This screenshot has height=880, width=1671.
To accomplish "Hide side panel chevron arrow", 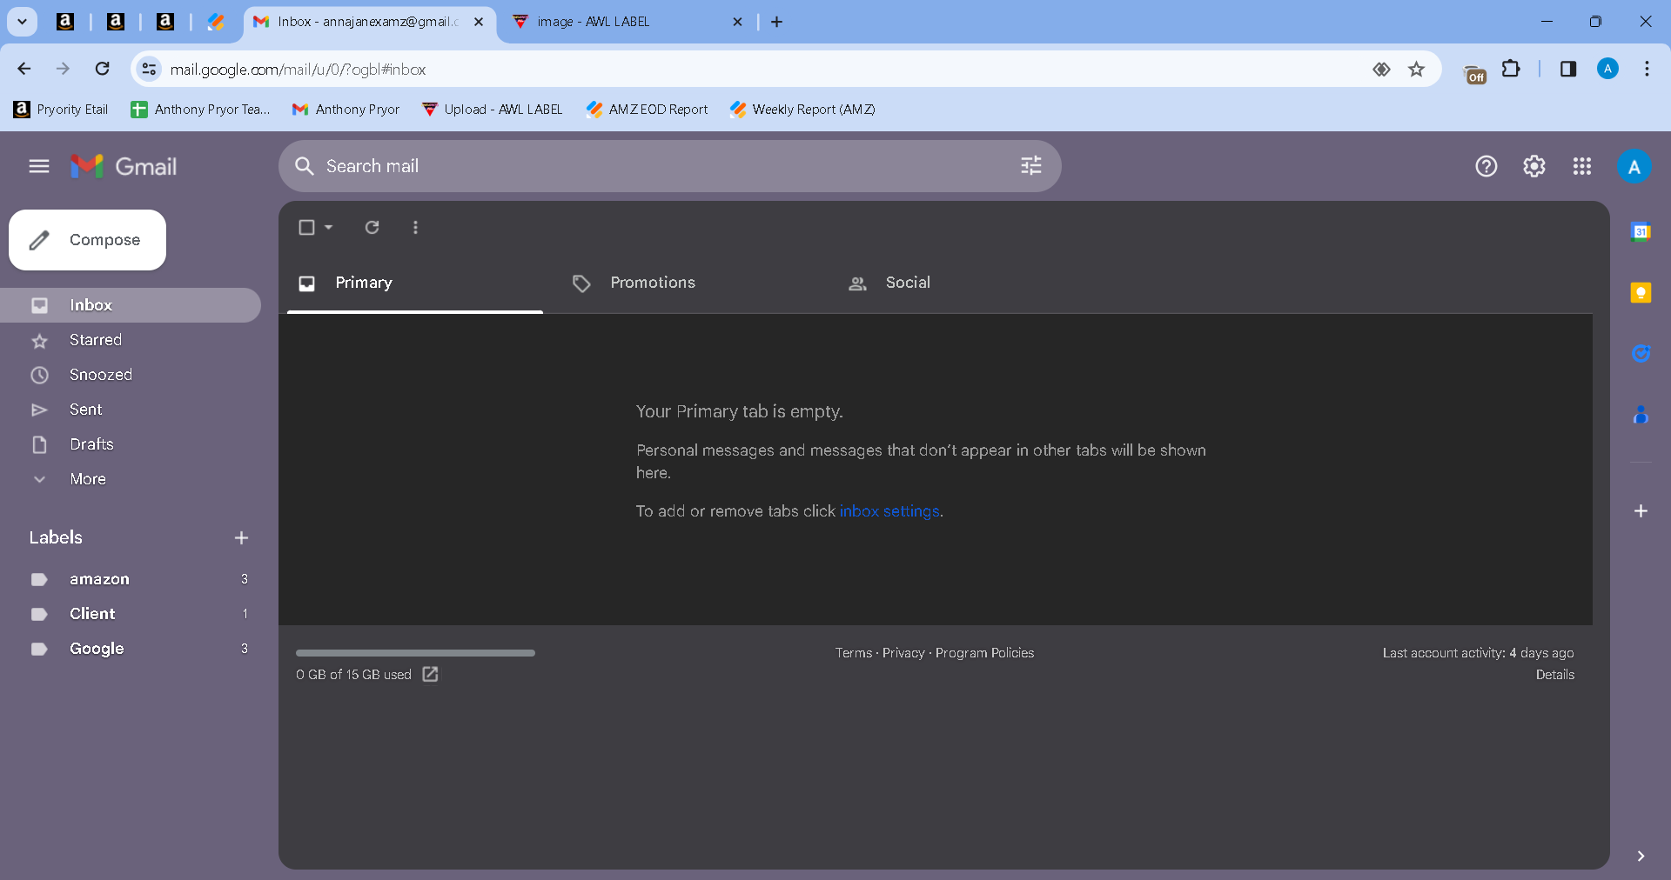I will click(x=1641, y=856).
